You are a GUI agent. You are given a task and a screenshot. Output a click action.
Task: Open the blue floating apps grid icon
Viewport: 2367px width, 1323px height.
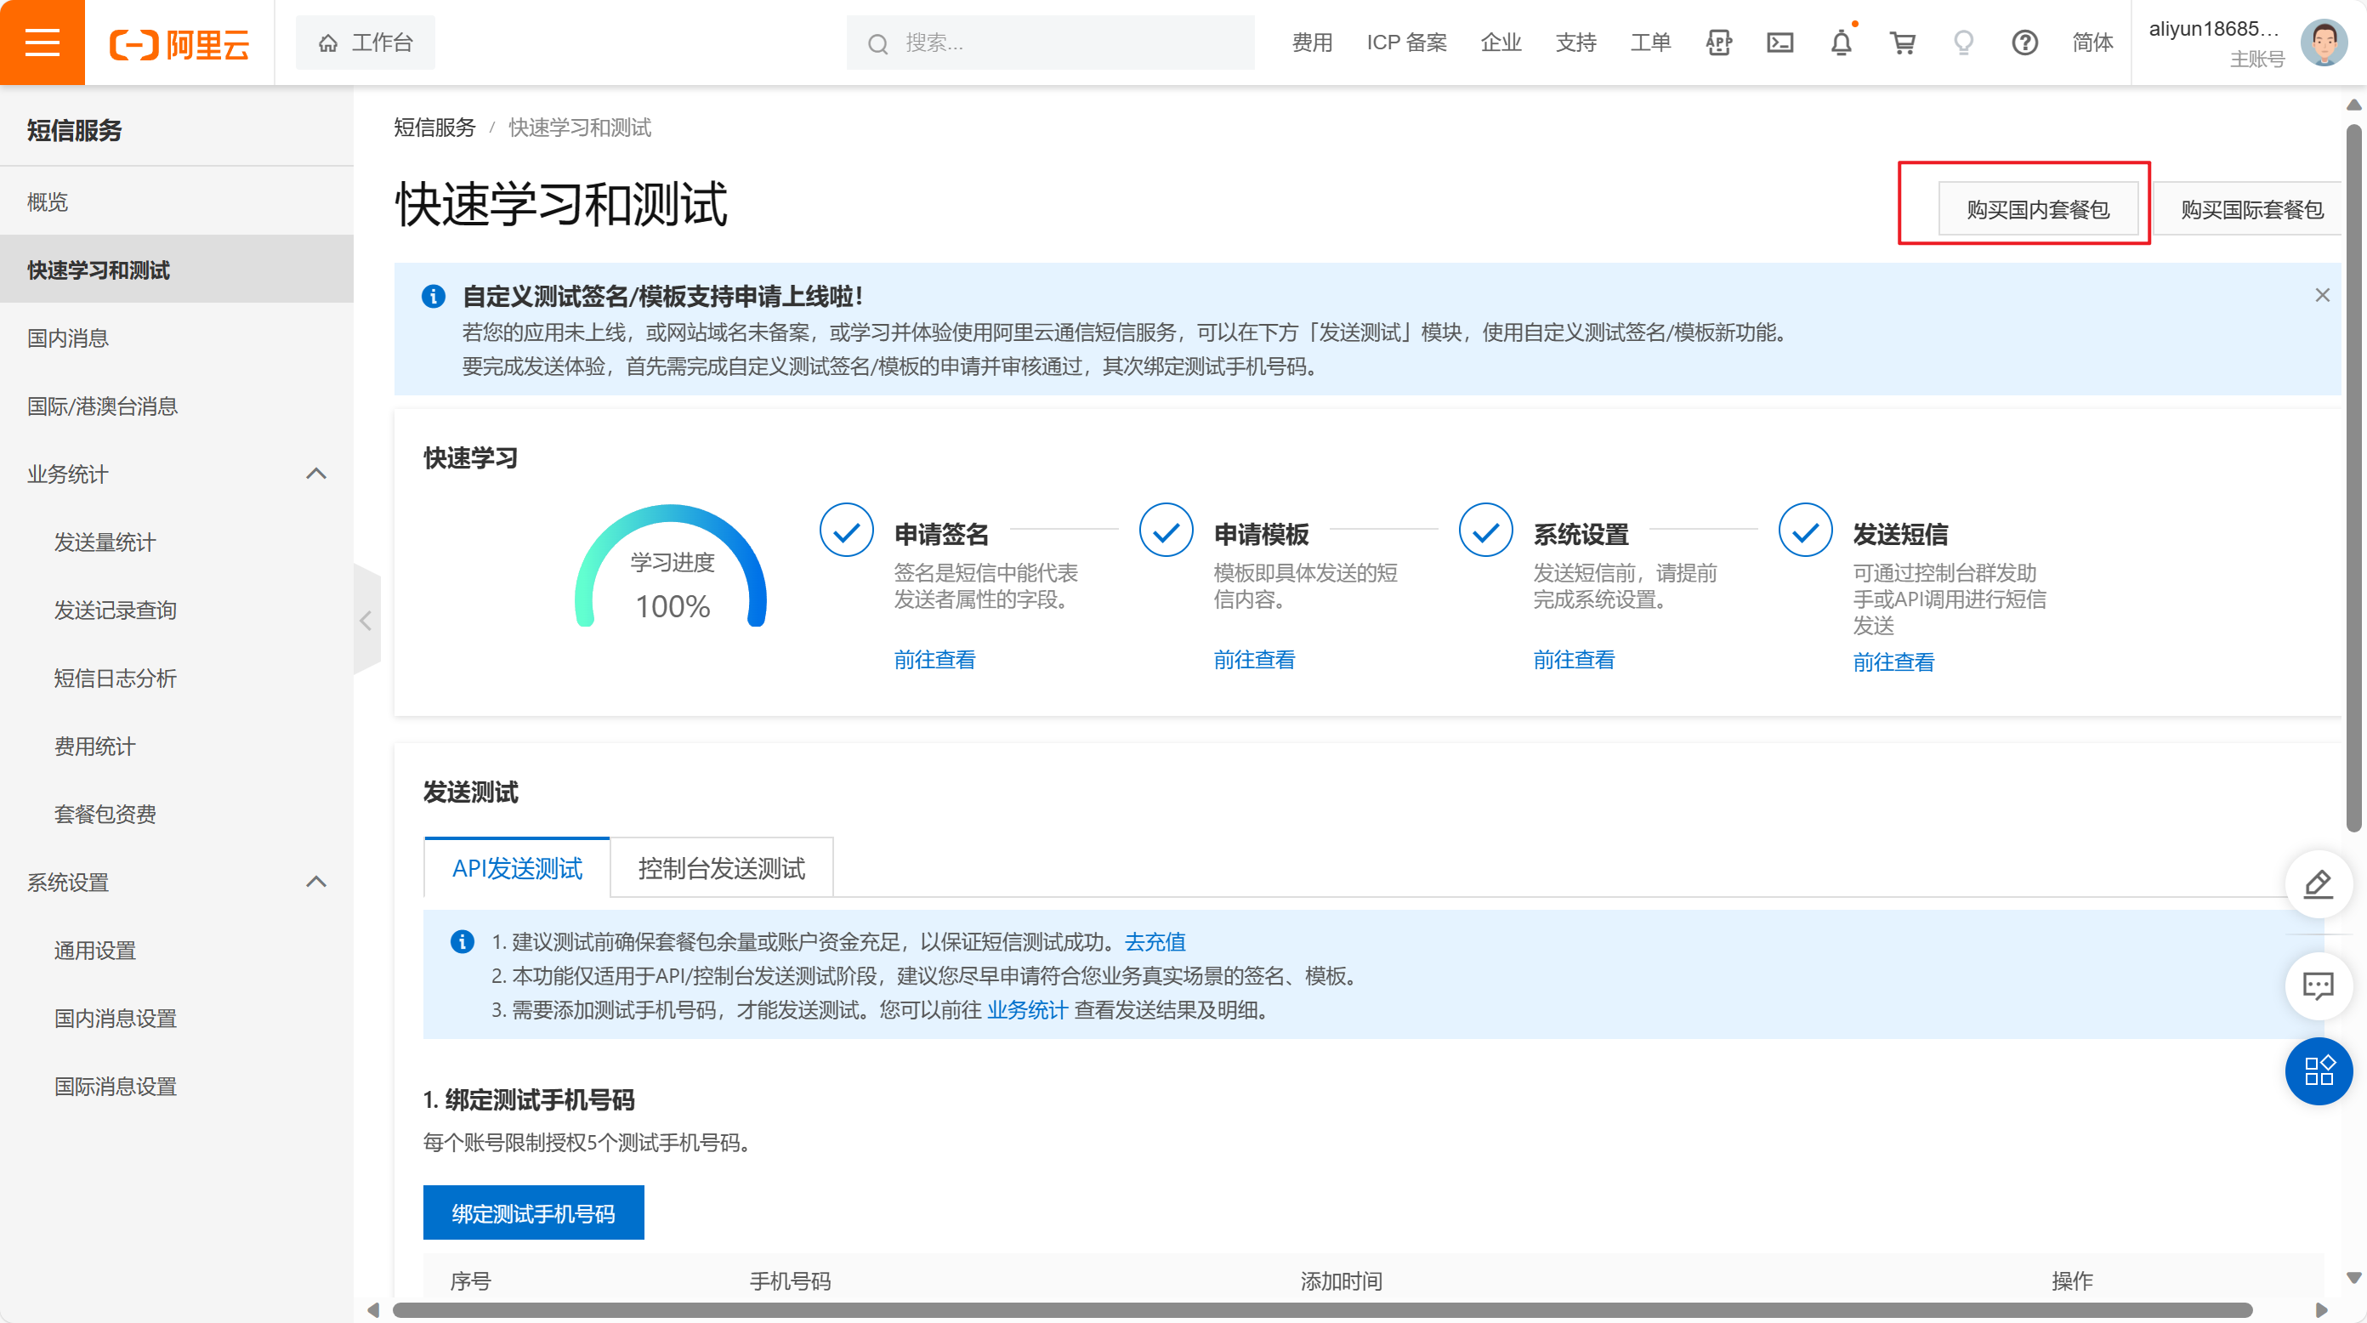2319,1070
